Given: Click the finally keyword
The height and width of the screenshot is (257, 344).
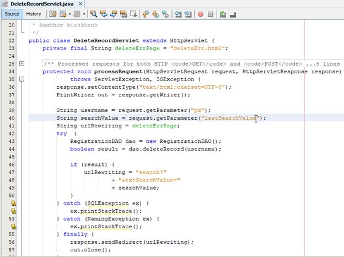Looking at the screenshot, I should (x=75, y=234).
